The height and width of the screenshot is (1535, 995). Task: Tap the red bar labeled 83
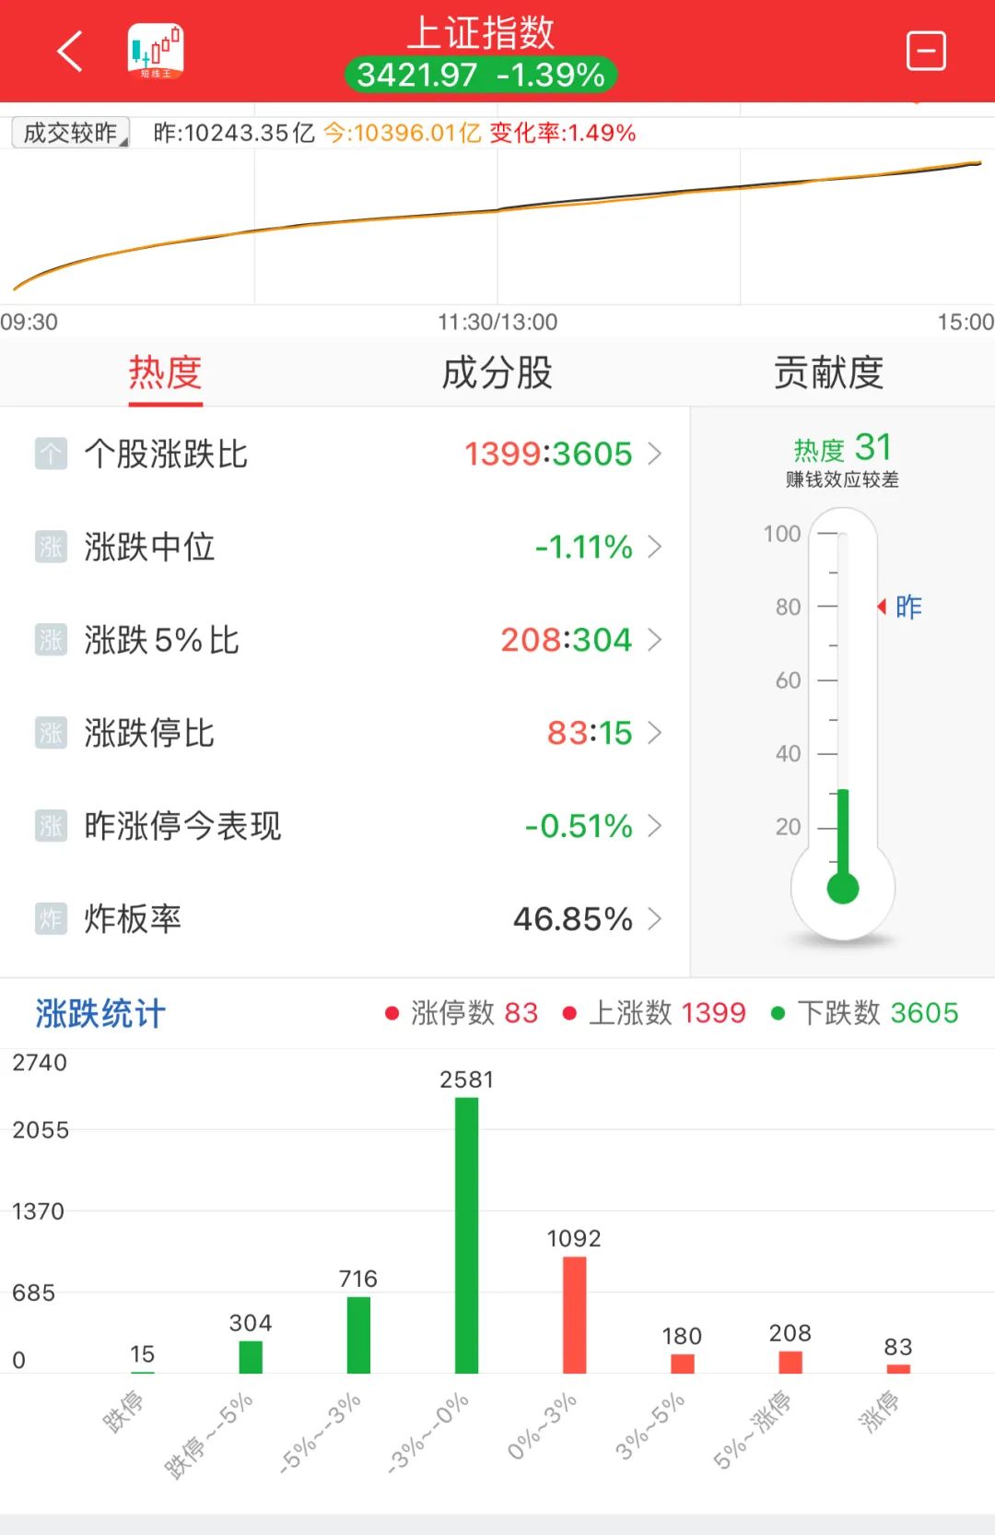[x=898, y=1369]
